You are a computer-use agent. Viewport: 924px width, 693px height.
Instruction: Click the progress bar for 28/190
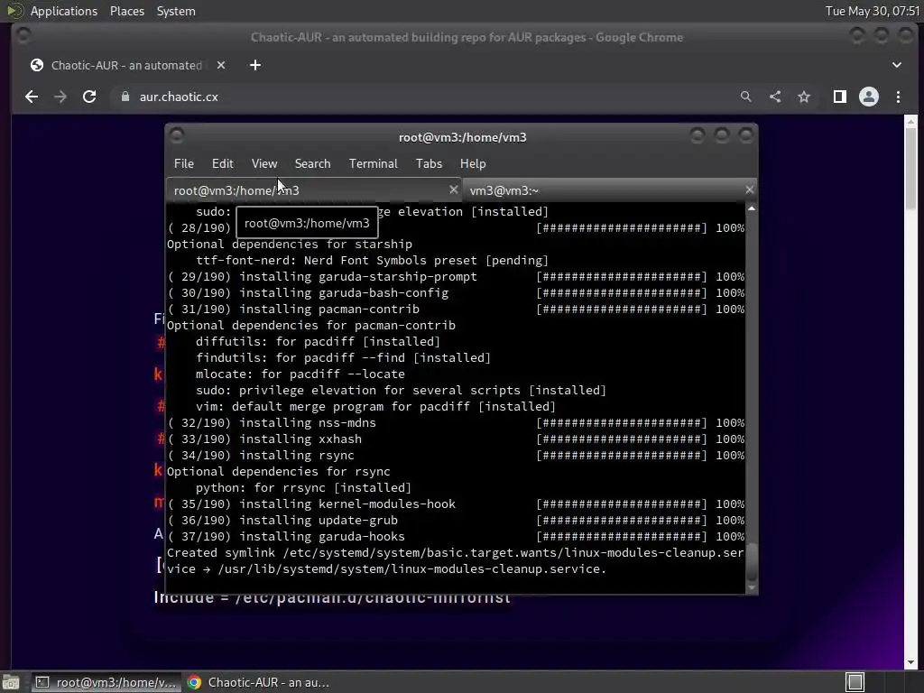tap(621, 228)
